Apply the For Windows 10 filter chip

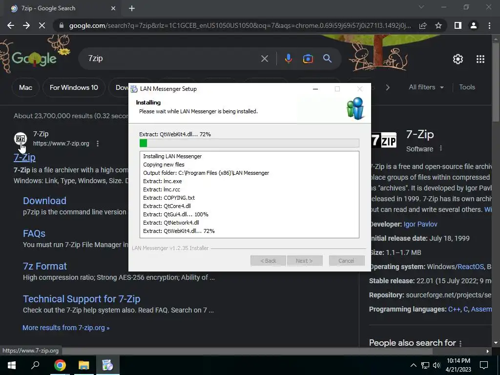[74, 87]
